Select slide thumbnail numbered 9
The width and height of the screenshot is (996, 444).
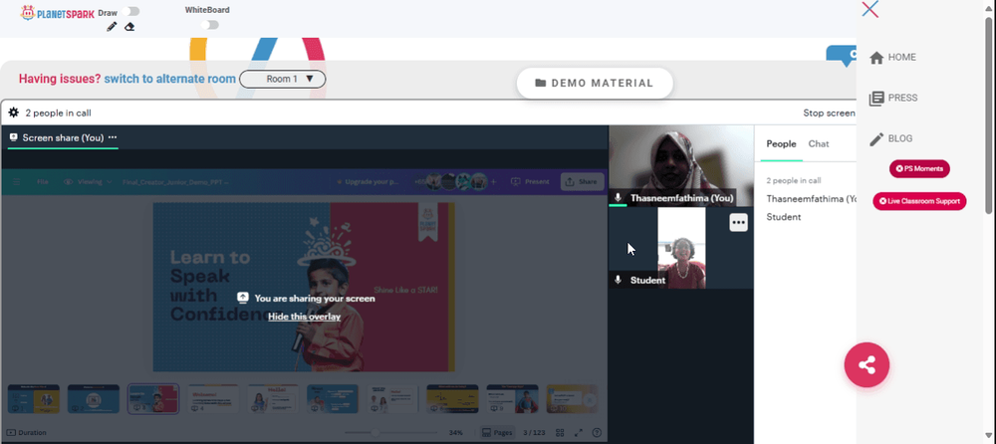coord(512,399)
